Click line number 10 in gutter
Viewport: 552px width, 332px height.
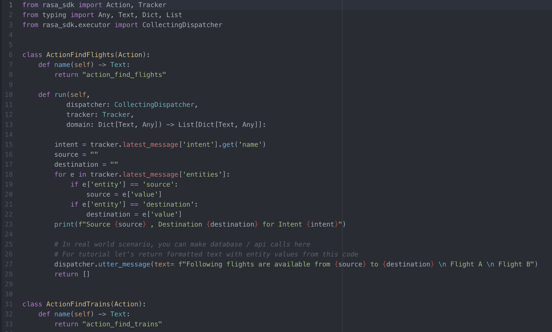pos(9,94)
